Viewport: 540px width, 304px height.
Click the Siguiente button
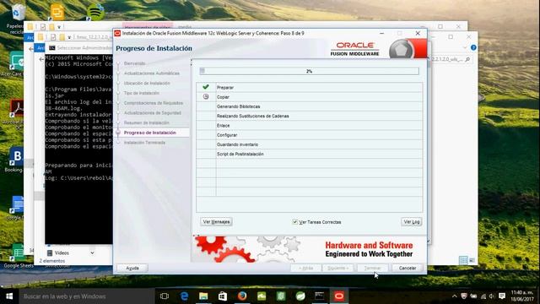pos(337,268)
